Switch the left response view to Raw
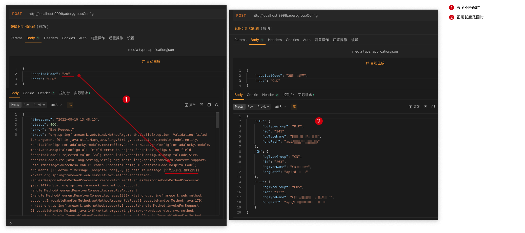Viewport: 525px width, 233px height. (x=27, y=105)
